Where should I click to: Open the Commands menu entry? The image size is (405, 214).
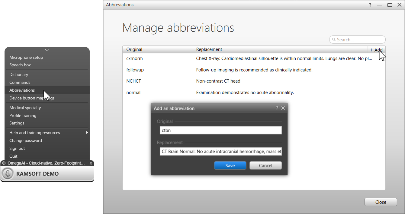(20, 82)
